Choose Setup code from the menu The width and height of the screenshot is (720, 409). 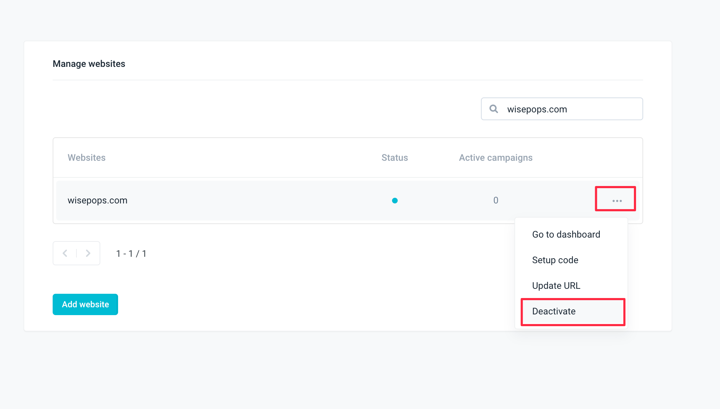point(571,260)
